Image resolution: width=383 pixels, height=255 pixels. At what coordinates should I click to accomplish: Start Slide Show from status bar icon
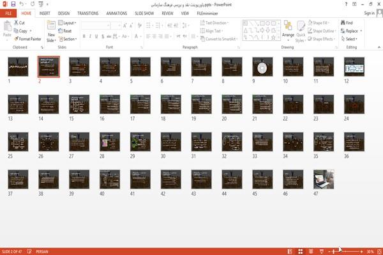pos(322,251)
